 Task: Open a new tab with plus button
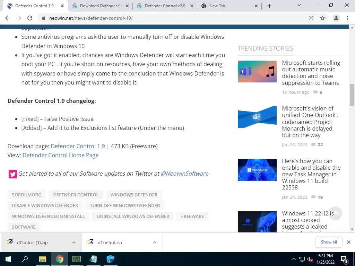click(x=269, y=6)
